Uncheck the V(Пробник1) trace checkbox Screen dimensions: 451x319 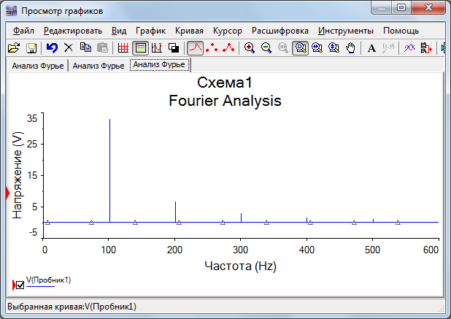pyautogui.click(x=20, y=285)
